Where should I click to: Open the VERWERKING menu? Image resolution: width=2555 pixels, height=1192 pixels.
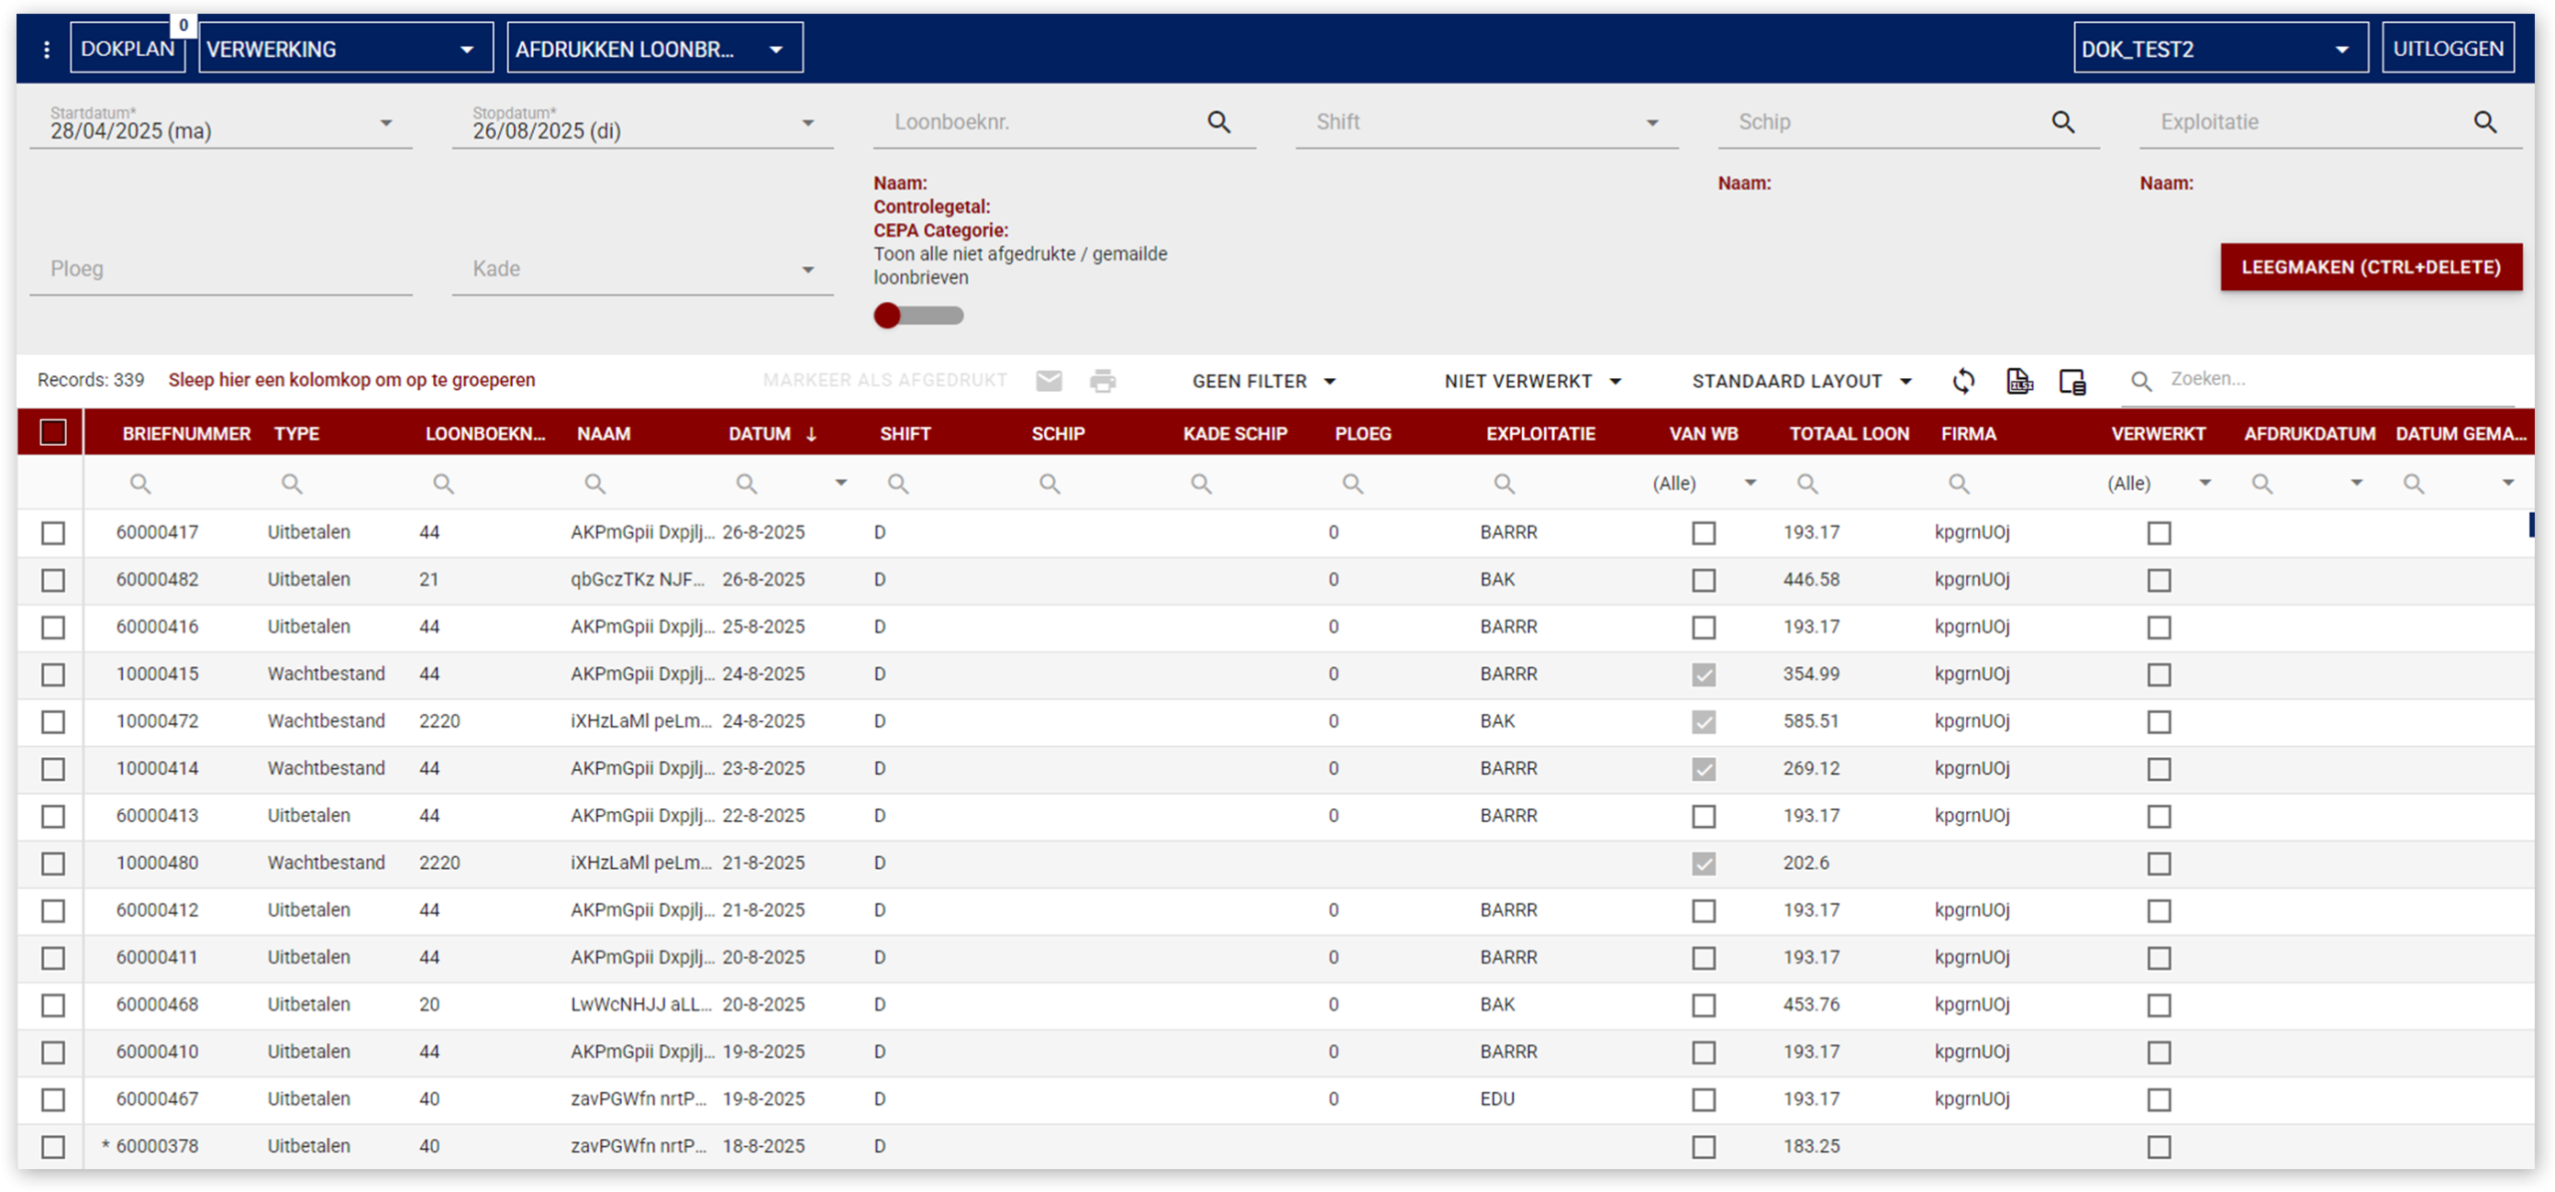[x=345, y=49]
